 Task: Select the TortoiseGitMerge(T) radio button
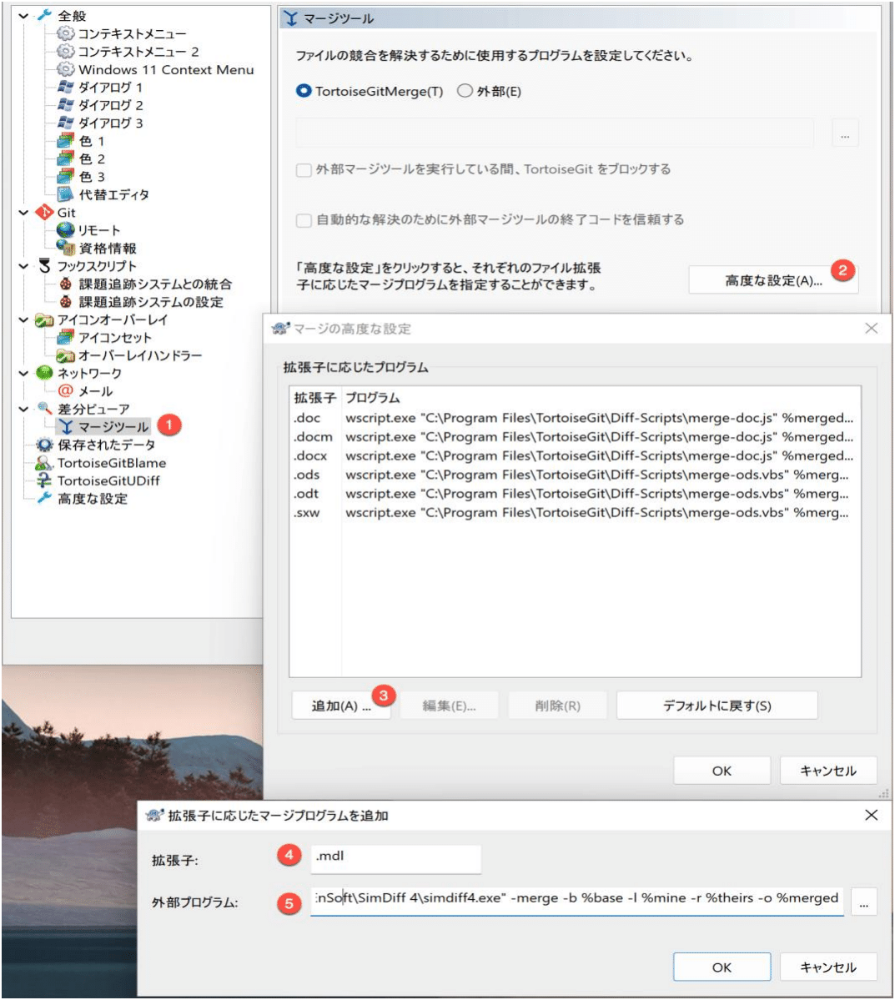coord(304,91)
